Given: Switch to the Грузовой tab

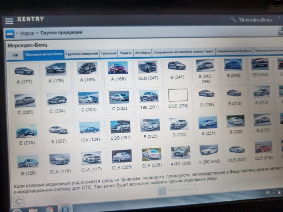Looking at the screenshot, I should pos(109,54).
